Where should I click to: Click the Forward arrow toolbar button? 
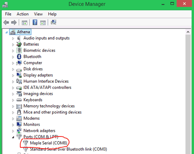point(14,23)
